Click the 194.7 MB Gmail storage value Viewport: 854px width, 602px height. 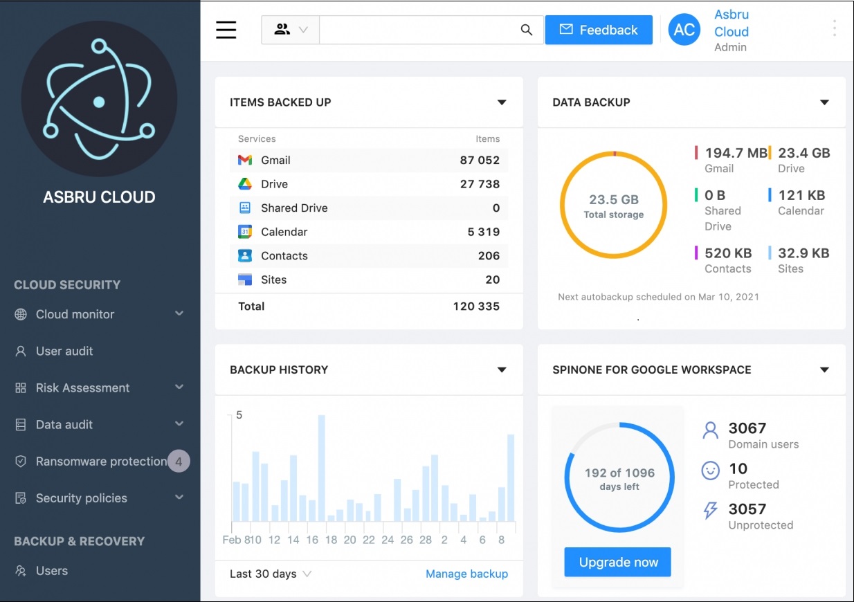coord(736,153)
